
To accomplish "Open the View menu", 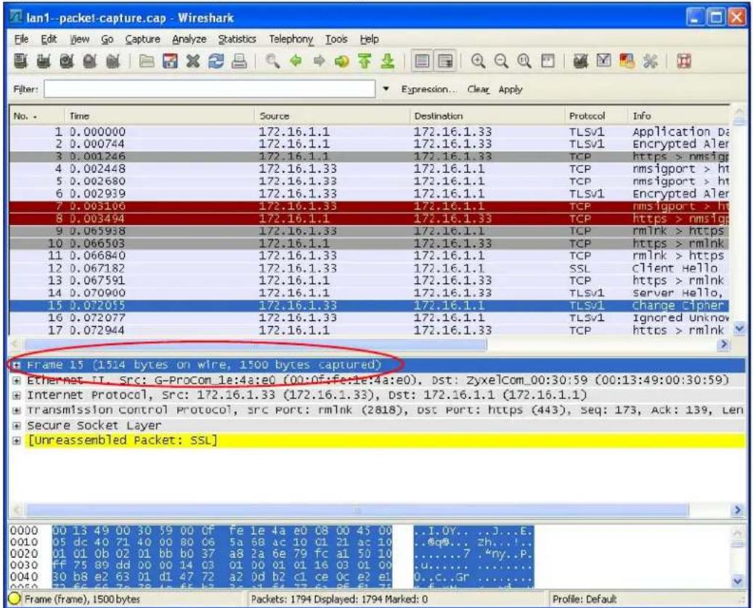I will click(80, 39).
